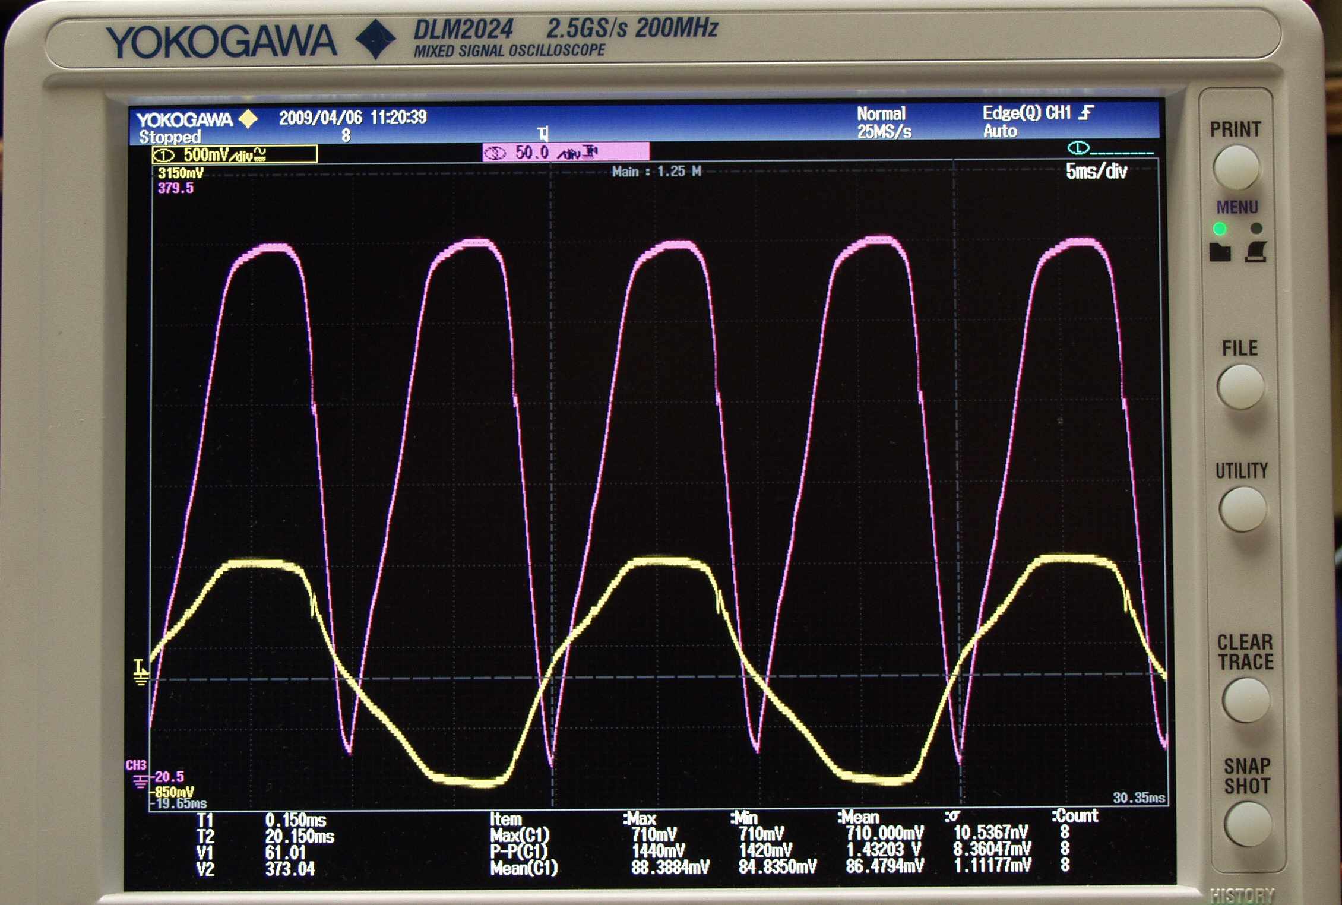
Task: Select the CH3 50.0/div pink scale box
Action: (565, 153)
